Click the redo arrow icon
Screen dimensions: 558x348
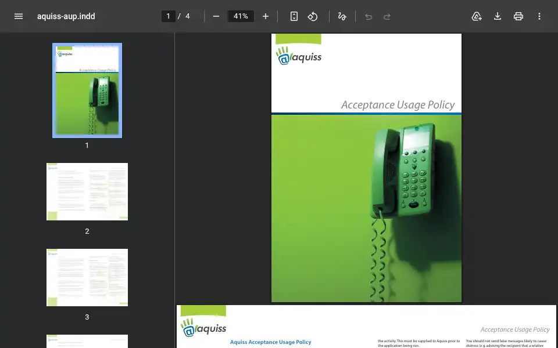point(387,16)
